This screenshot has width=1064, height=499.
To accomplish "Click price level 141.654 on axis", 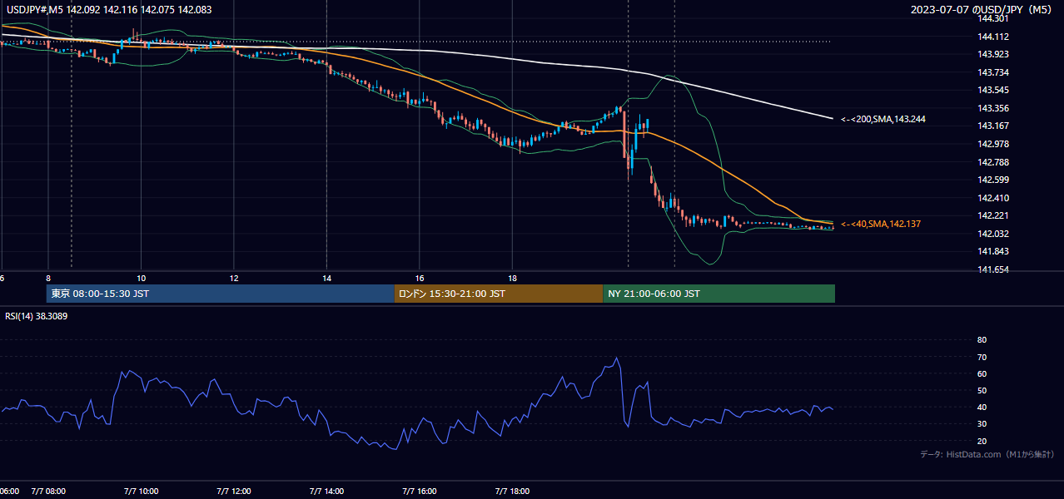I will (992, 269).
